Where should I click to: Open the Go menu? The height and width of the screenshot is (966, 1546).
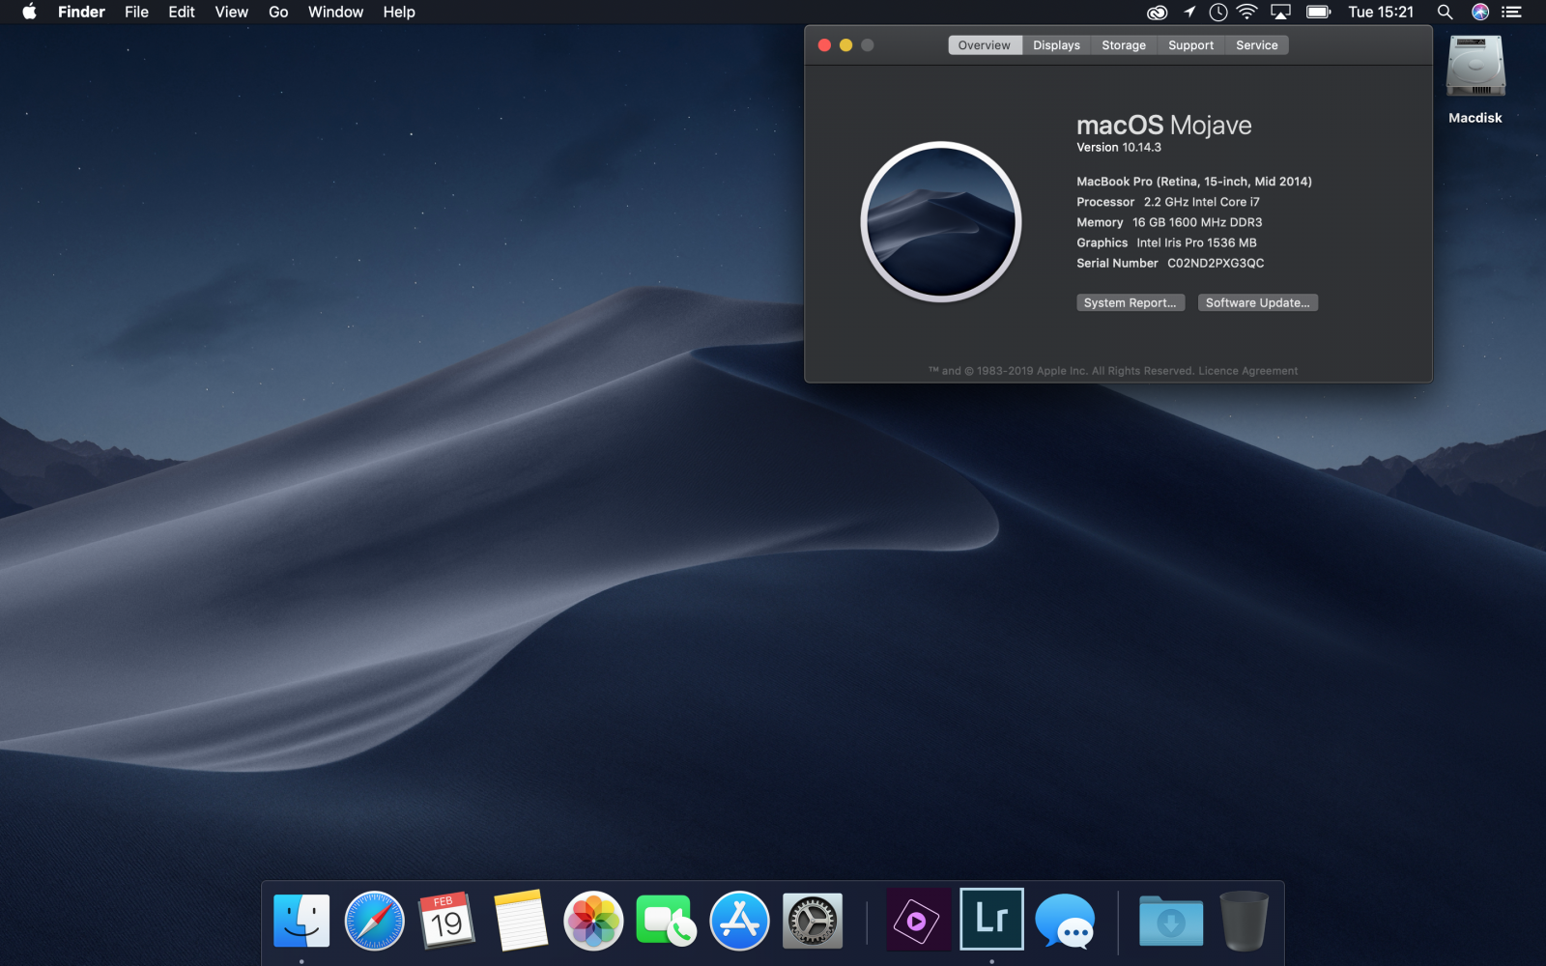(278, 12)
